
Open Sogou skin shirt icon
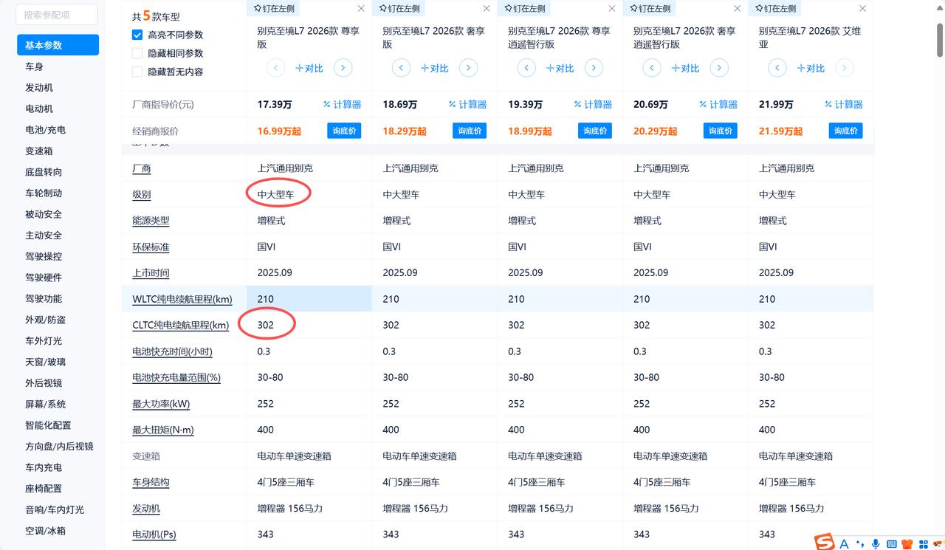point(908,544)
